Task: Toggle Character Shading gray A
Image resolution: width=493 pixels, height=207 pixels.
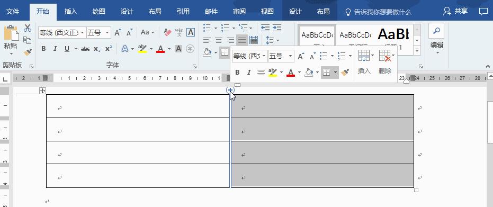Action: 178,49
